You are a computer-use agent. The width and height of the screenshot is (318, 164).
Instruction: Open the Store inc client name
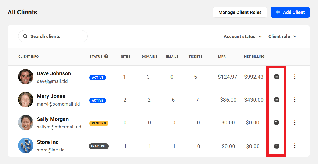click(x=48, y=142)
